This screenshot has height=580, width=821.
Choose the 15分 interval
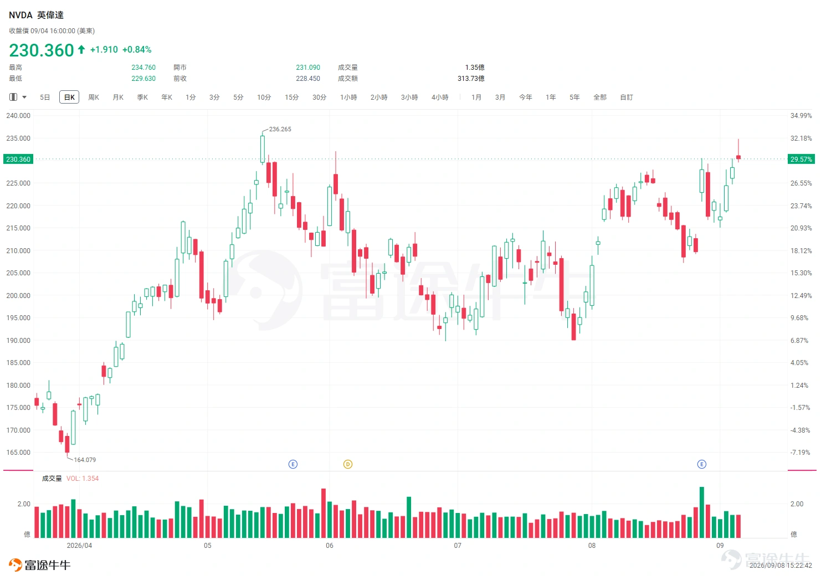[x=292, y=97]
